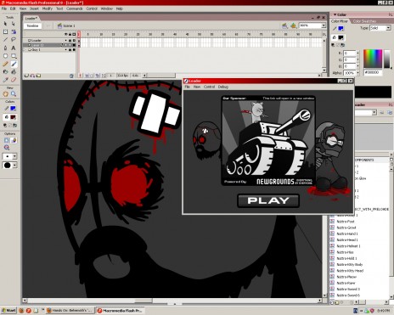The width and height of the screenshot is (394, 315).
Task: Open the stage zoom percentage dropdown
Action: pyautogui.click(x=324, y=25)
